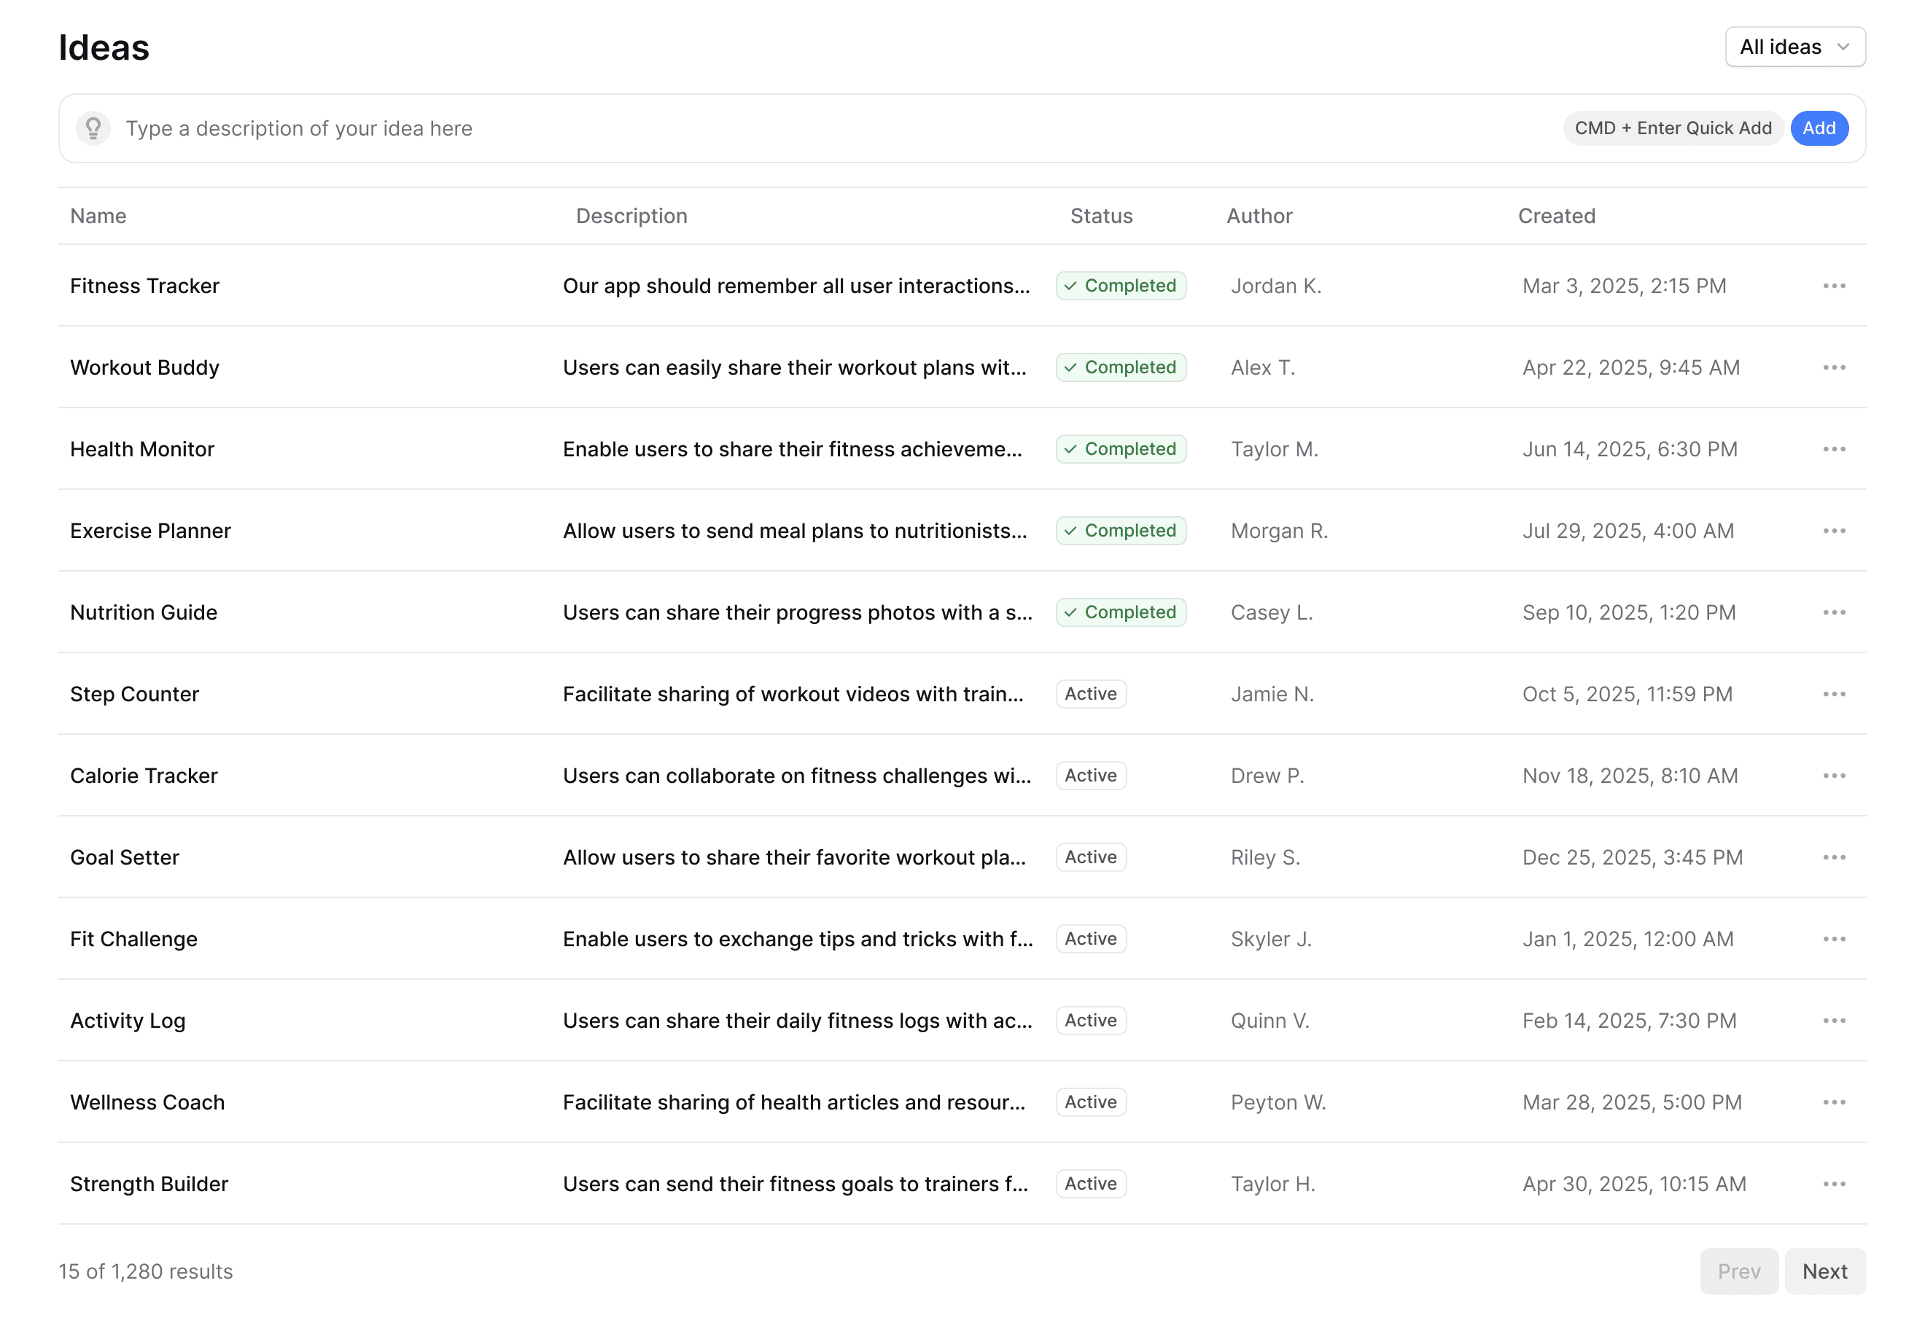Open ellipsis menu for Goal Setter
1925x1318 pixels.
[1833, 858]
